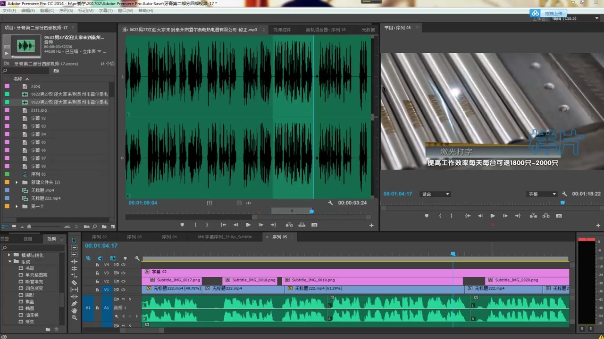The image size is (604, 339).
Task: Select the Slip tool
Action: pyautogui.click(x=74, y=290)
